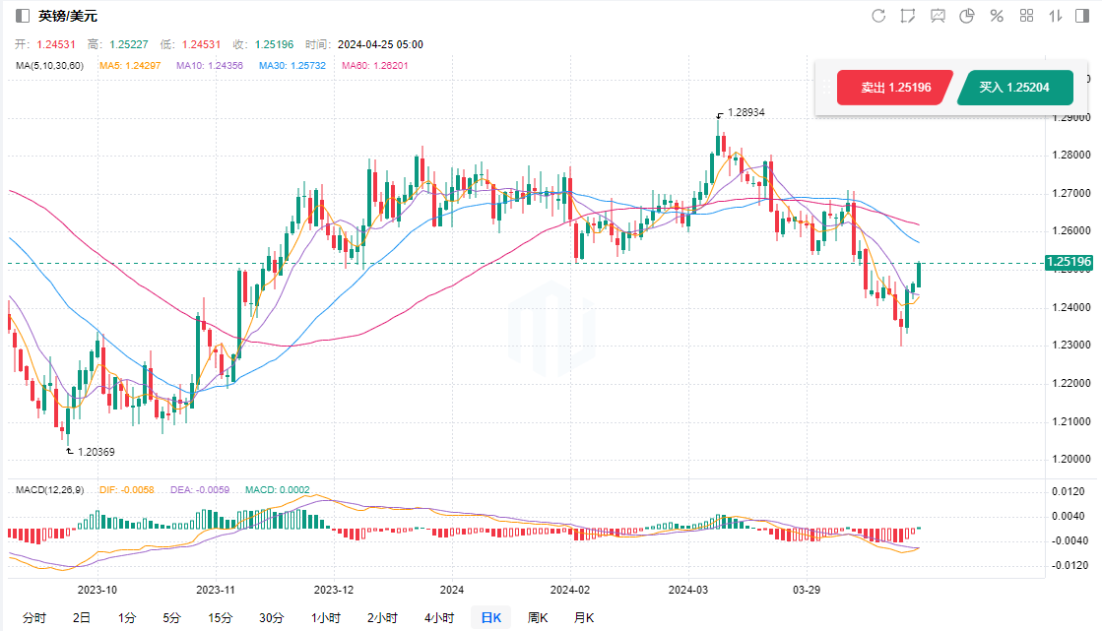Open the chart presentation board icon

(x=938, y=16)
